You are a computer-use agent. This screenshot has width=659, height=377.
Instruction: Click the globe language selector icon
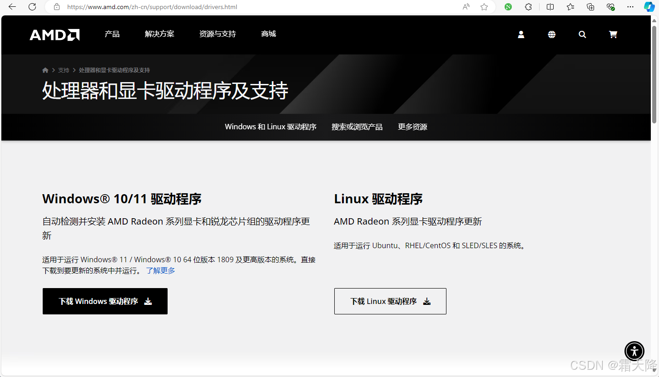pyautogui.click(x=552, y=34)
